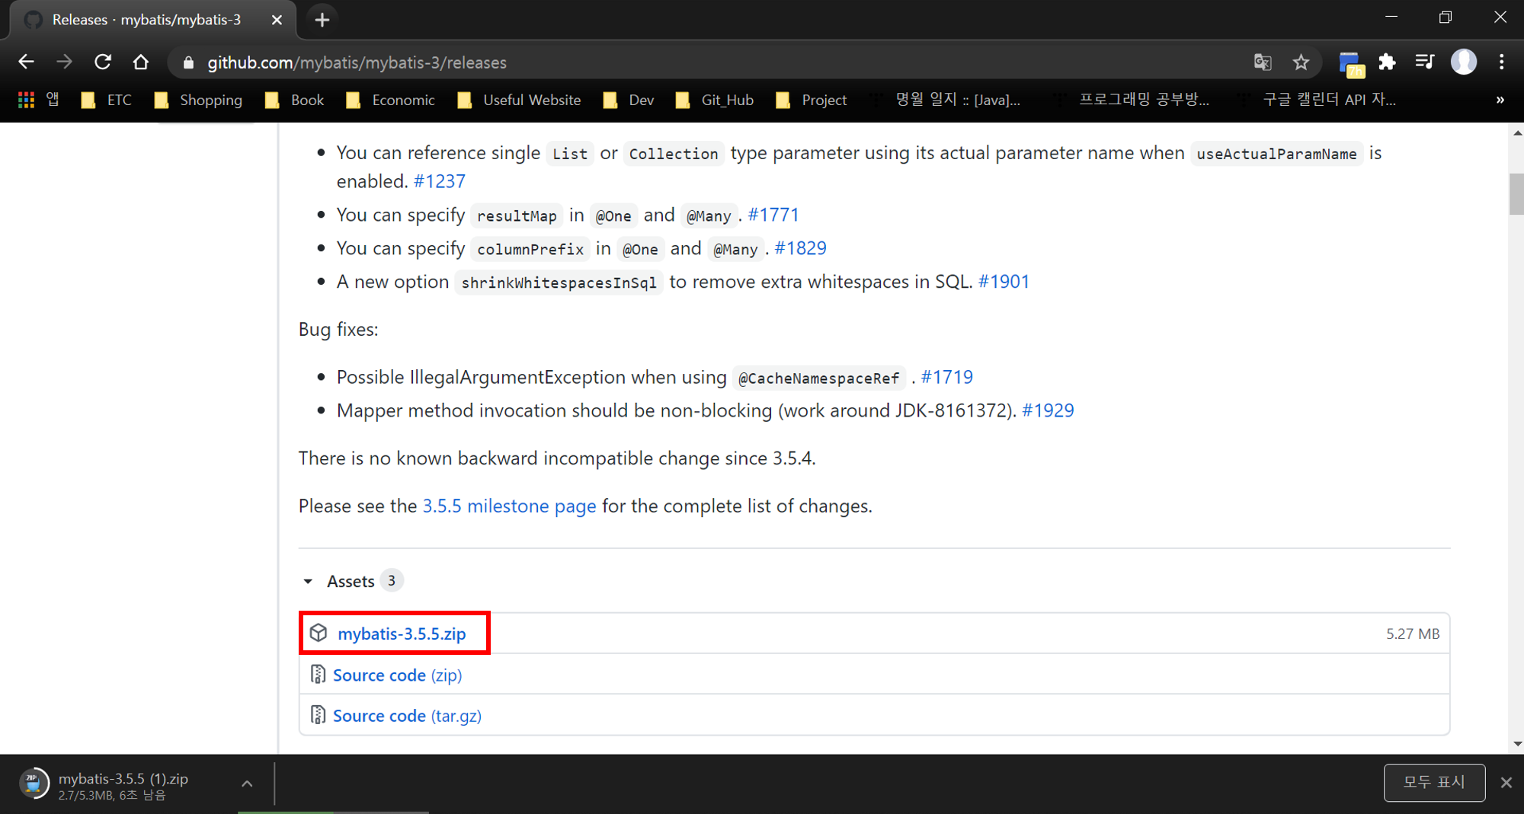Download mybatis-3.5.5.zip
The width and height of the screenshot is (1524, 814).
[402, 634]
